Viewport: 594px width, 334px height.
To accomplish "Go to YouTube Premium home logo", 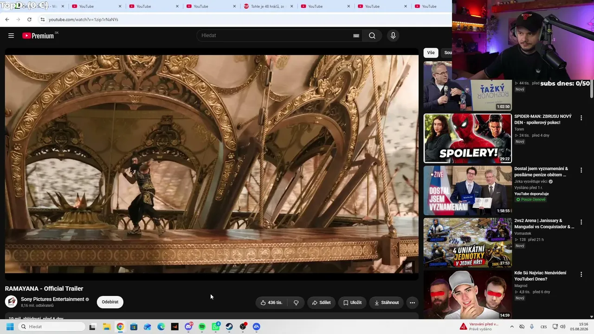I will 38,36.
